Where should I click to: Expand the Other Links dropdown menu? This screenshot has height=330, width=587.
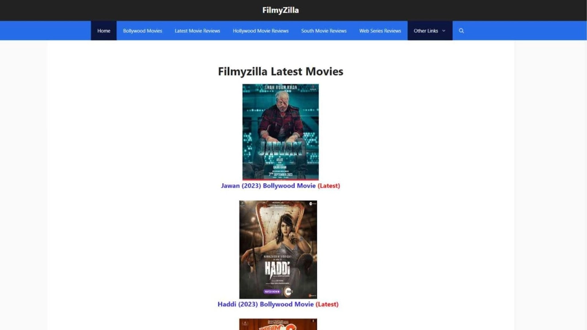pyautogui.click(x=430, y=31)
